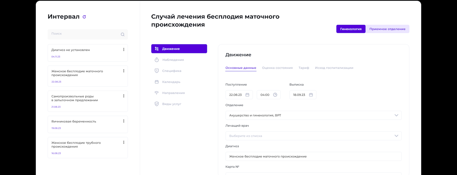Click the clock icon in the 04:00 time field
This screenshot has height=175, width=457.
pyautogui.click(x=275, y=95)
